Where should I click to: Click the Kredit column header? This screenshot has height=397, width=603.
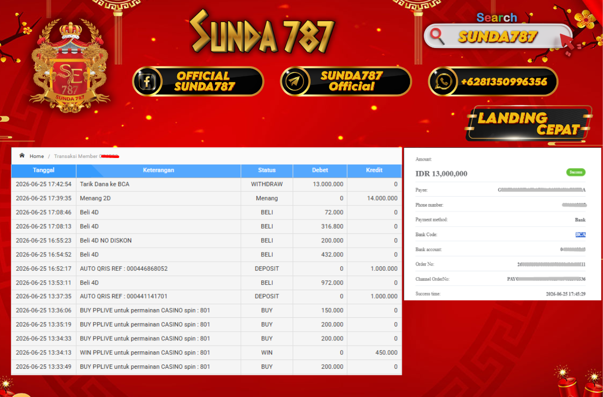[374, 170]
